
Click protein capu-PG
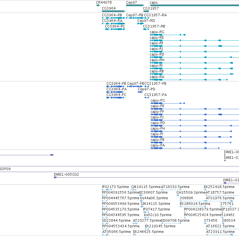coord(168,103)
